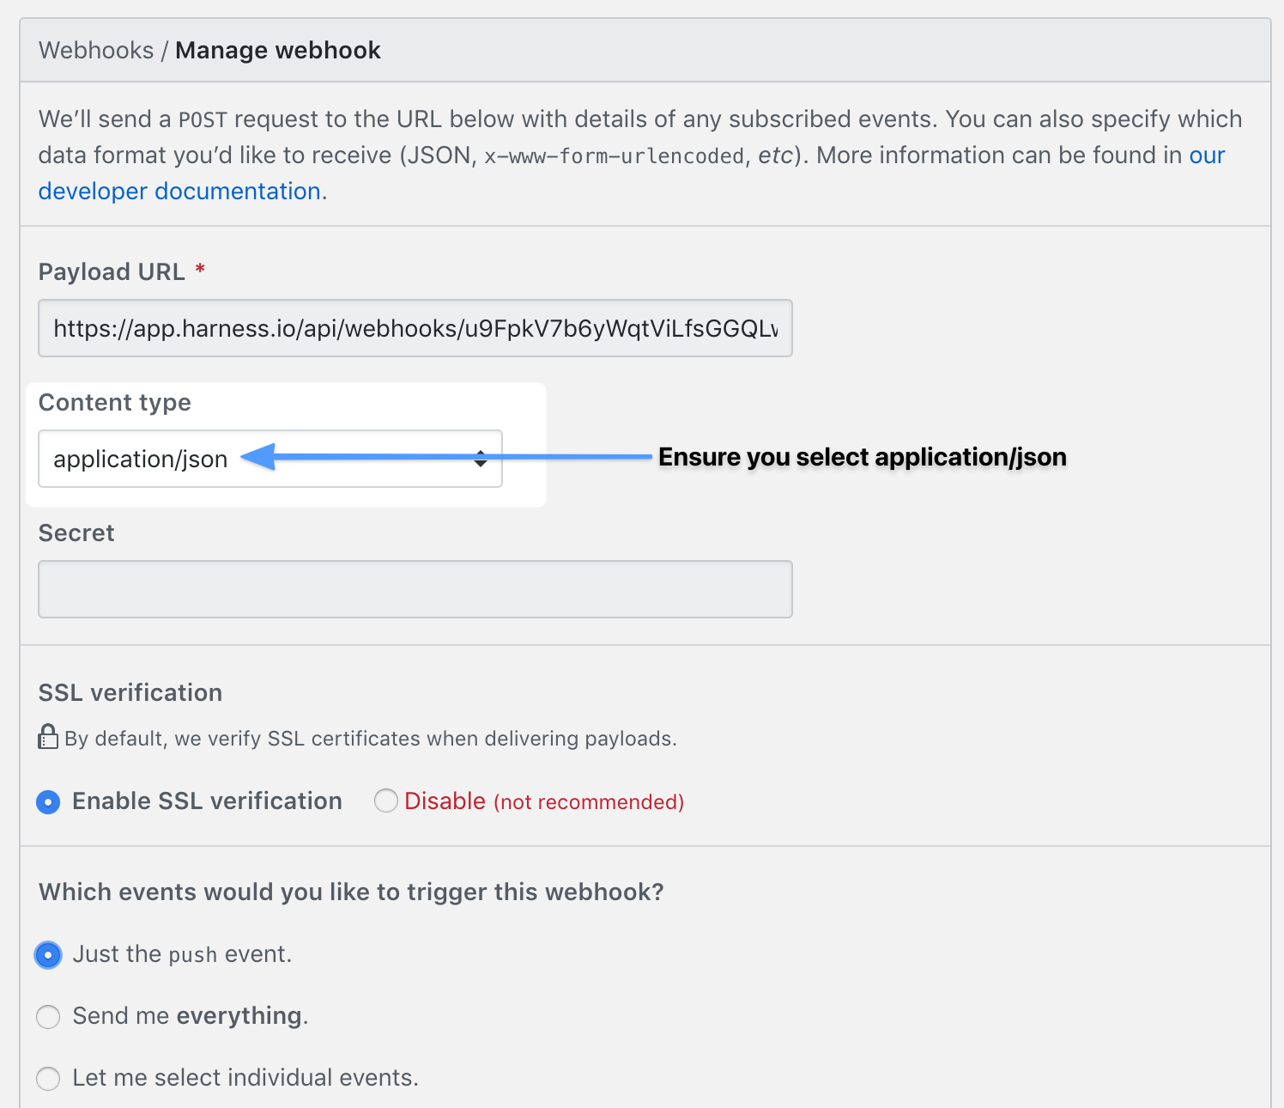
Task: Go to Webhooks breadcrumb
Action: 96,51
